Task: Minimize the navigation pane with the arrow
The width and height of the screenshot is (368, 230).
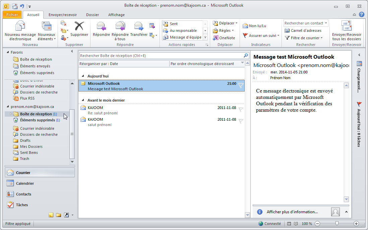Action: pyautogui.click(x=72, y=51)
